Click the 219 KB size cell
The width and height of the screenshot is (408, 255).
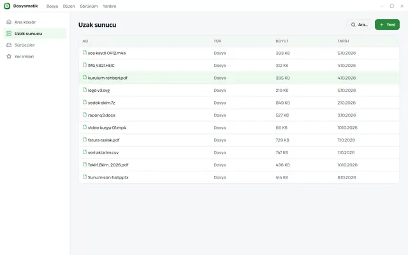click(x=282, y=91)
